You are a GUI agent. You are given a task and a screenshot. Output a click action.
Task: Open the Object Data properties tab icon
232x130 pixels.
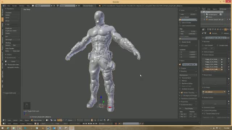[225, 30]
